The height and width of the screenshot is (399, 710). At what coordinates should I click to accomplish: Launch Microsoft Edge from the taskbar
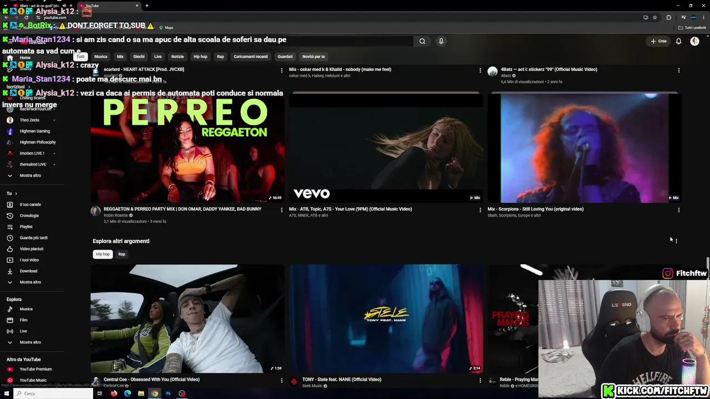(x=128, y=393)
